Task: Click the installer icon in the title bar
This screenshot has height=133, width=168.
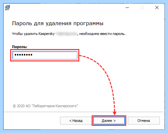Action: (7, 8)
